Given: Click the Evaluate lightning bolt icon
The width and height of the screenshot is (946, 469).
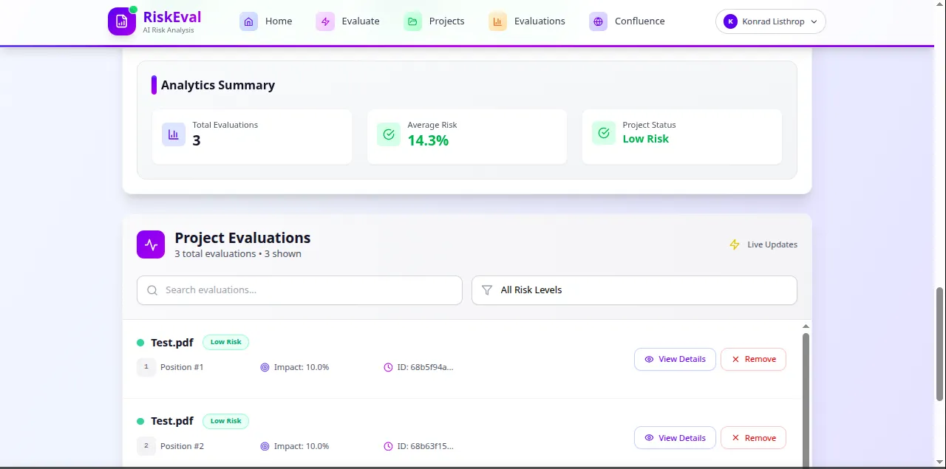Looking at the screenshot, I should [325, 21].
